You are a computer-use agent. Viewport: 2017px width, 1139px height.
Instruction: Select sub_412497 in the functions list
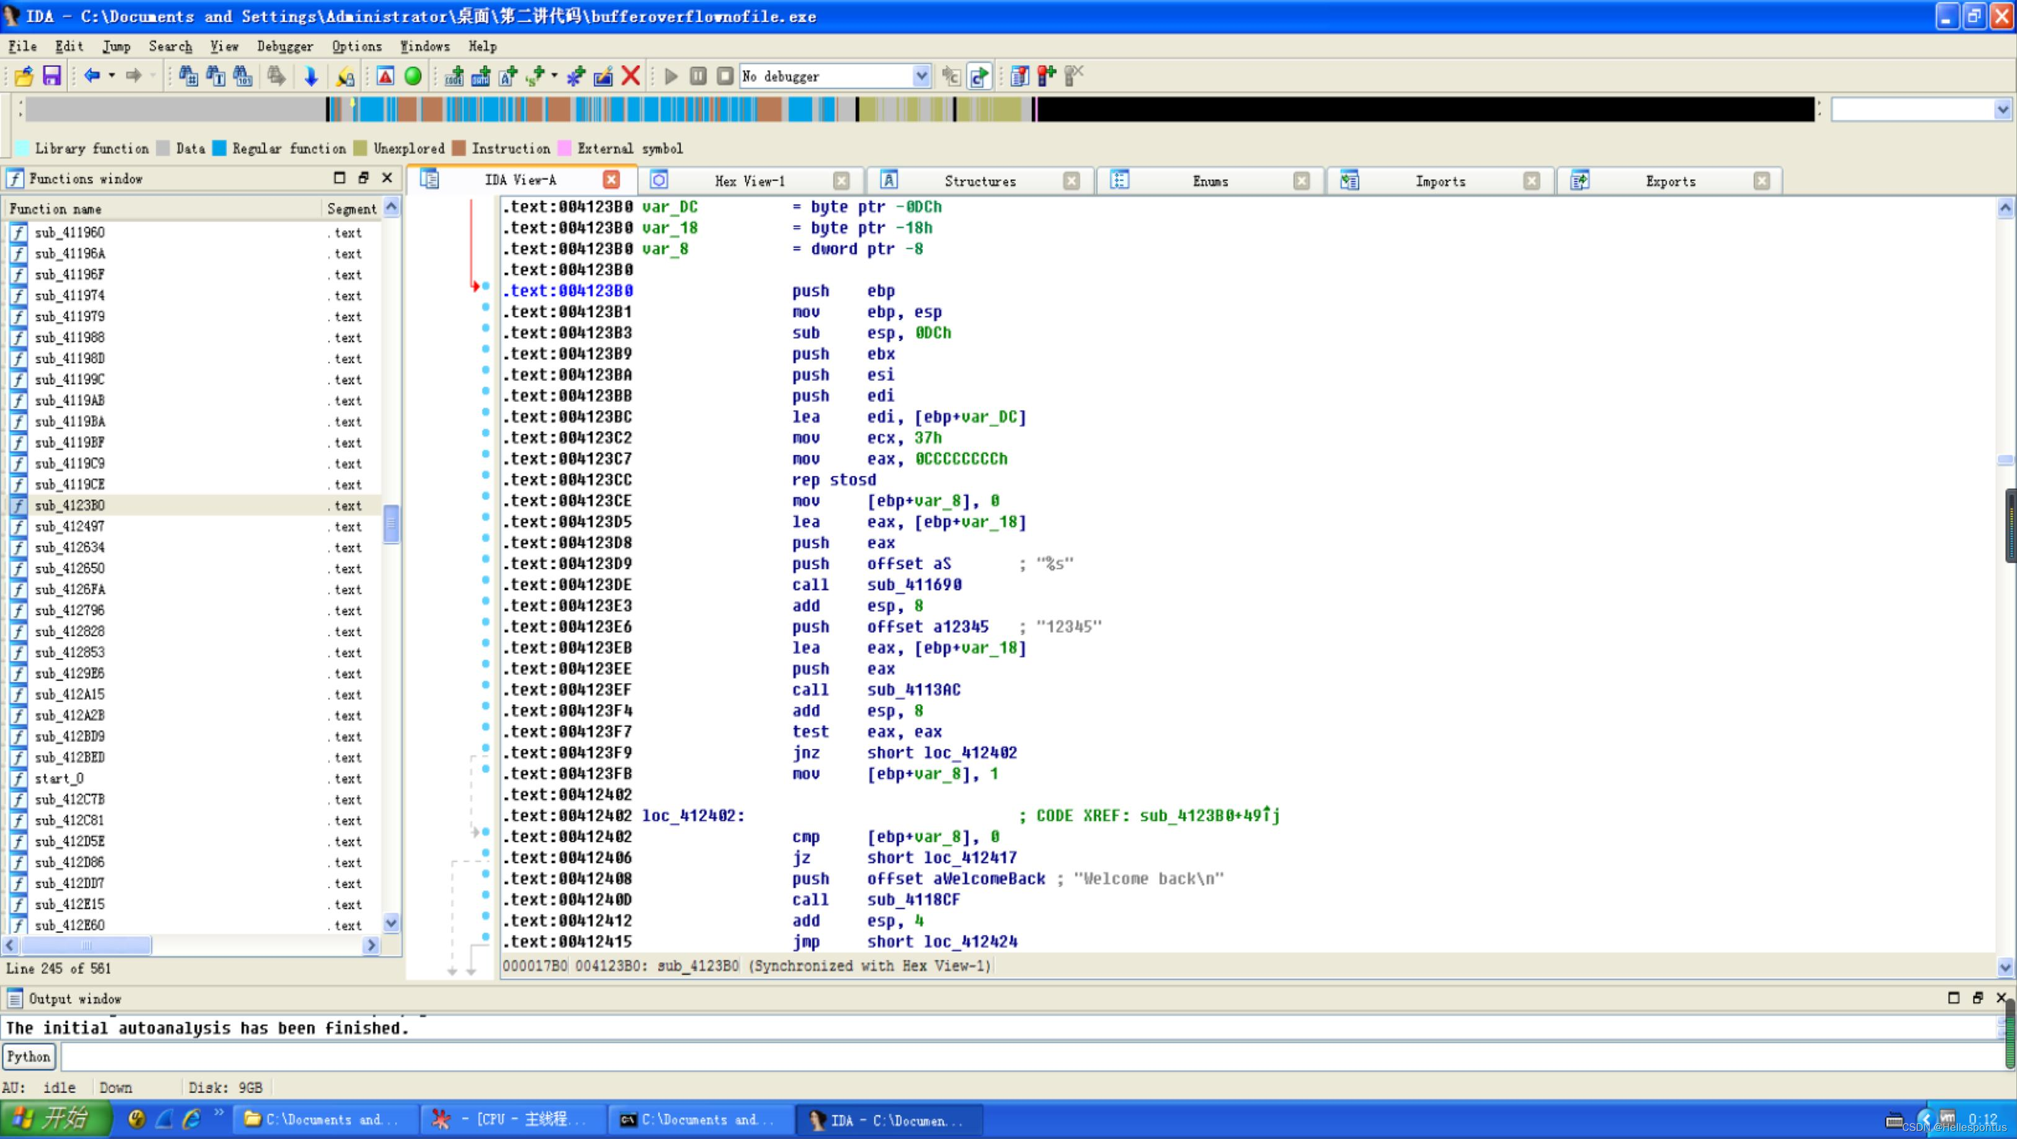click(x=69, y=527)
